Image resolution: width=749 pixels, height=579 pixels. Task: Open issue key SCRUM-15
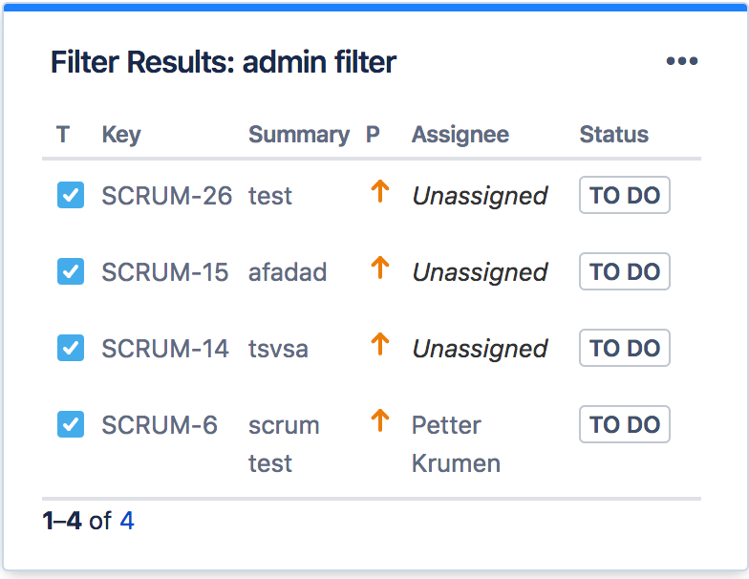[164, 272]
